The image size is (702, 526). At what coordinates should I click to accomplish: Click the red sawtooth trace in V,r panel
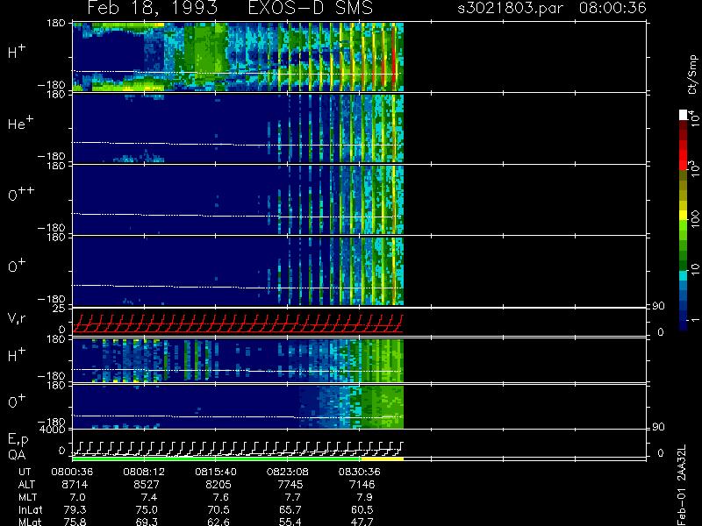(238, 323)
